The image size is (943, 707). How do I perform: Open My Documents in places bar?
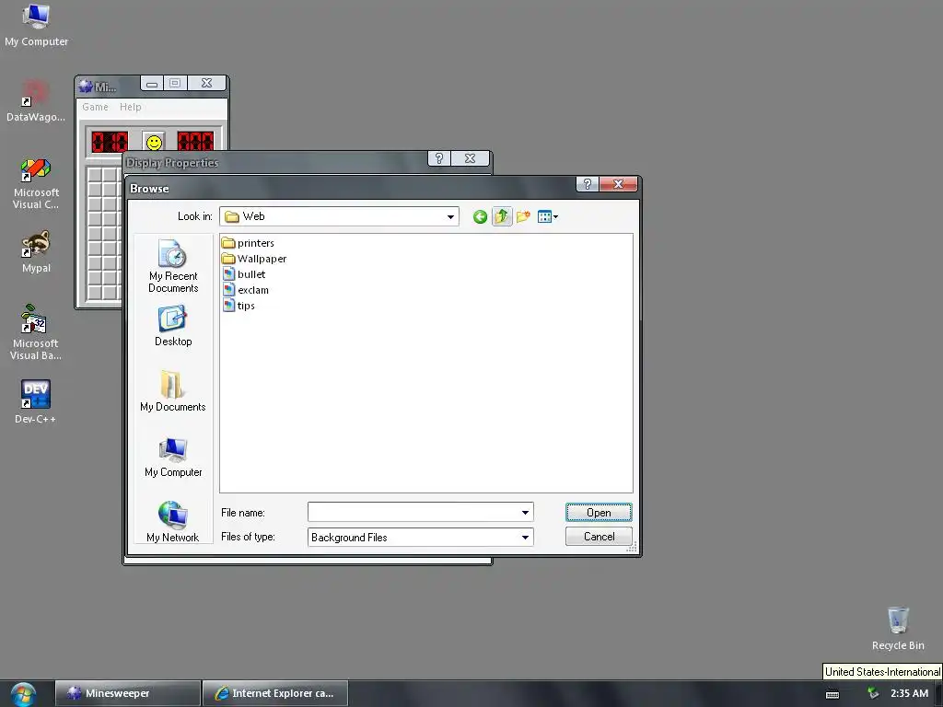pos(173,391)
